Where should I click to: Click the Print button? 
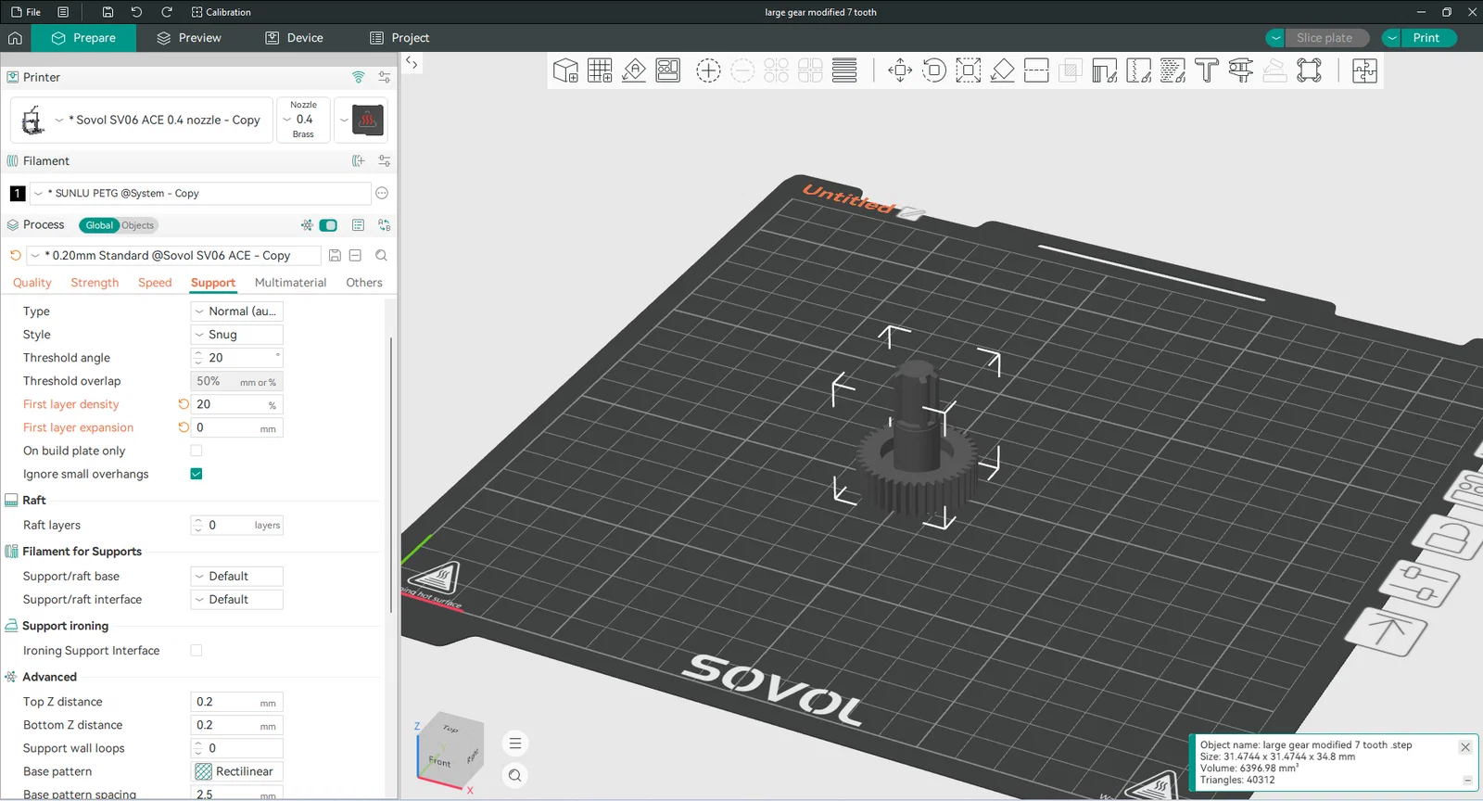pyautogui.click(x=1426, y=38)
